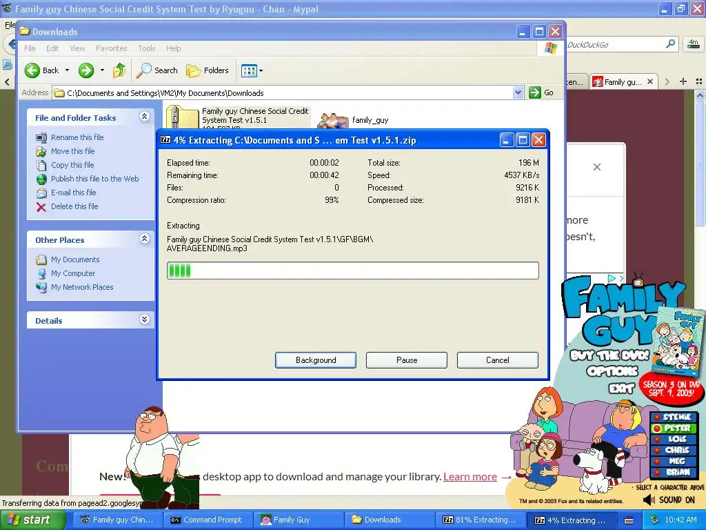This screenshot has height=530, width=706.
Task: Open the Windows Start button
Action: (33, 520)
